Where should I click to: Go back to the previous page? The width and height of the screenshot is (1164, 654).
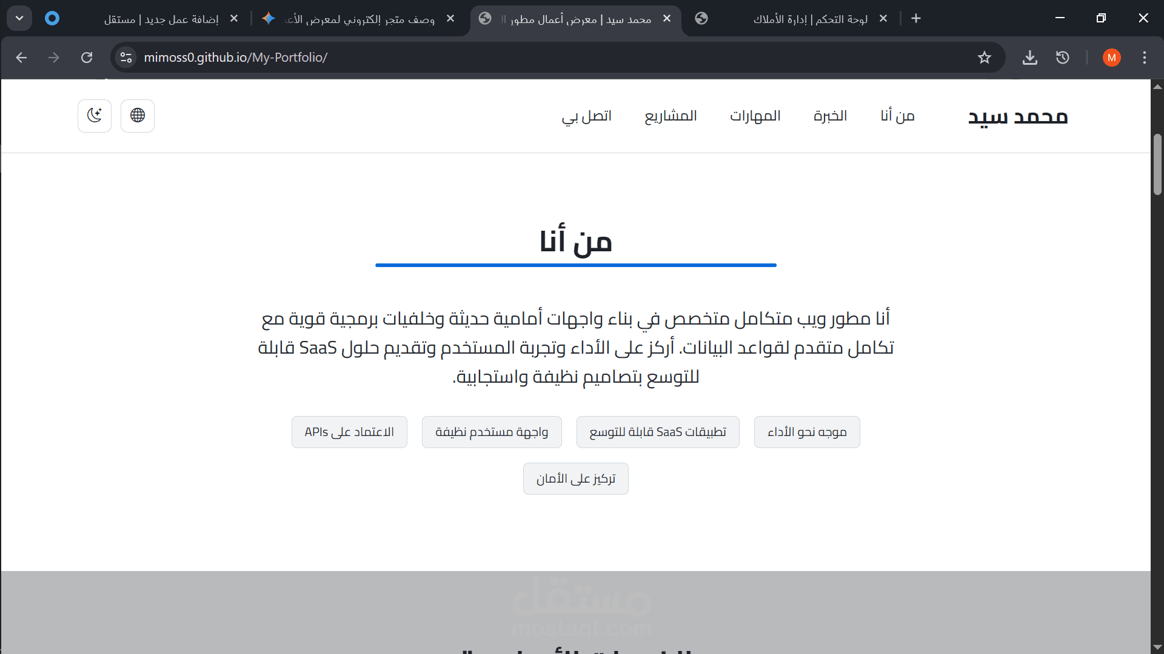tap(22, 58)
